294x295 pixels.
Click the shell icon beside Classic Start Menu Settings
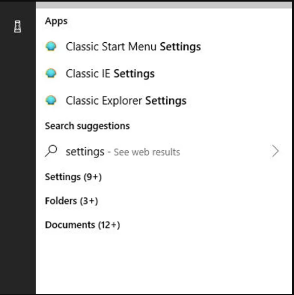51,47
